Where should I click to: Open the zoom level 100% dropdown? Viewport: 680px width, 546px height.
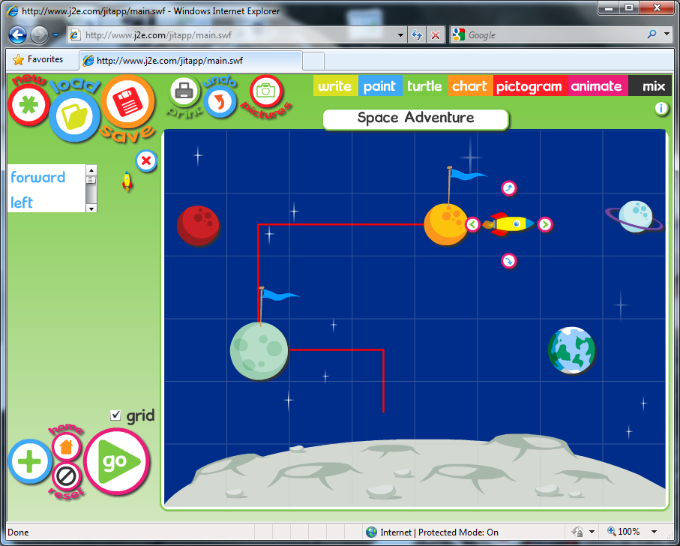pos(655,532)
